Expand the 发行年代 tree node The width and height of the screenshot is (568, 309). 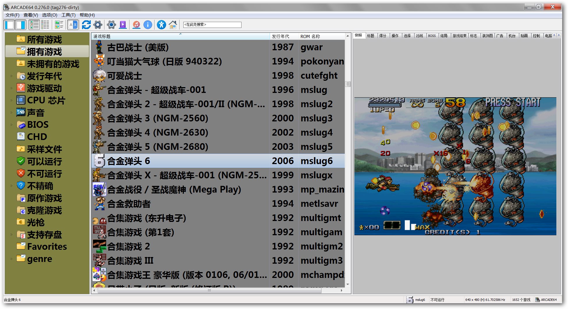[11, 76]
